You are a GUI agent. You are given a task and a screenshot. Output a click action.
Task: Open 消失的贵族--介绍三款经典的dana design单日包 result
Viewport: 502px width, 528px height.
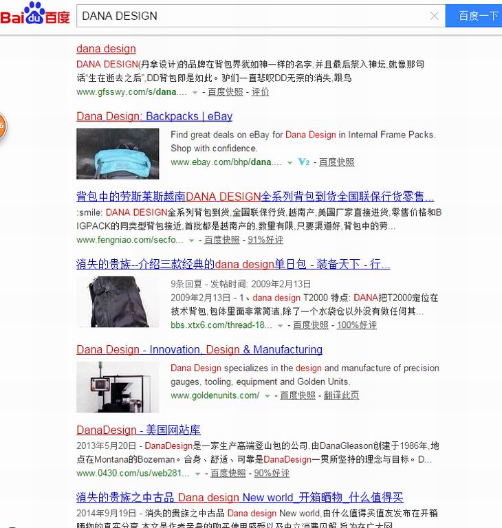233,264
